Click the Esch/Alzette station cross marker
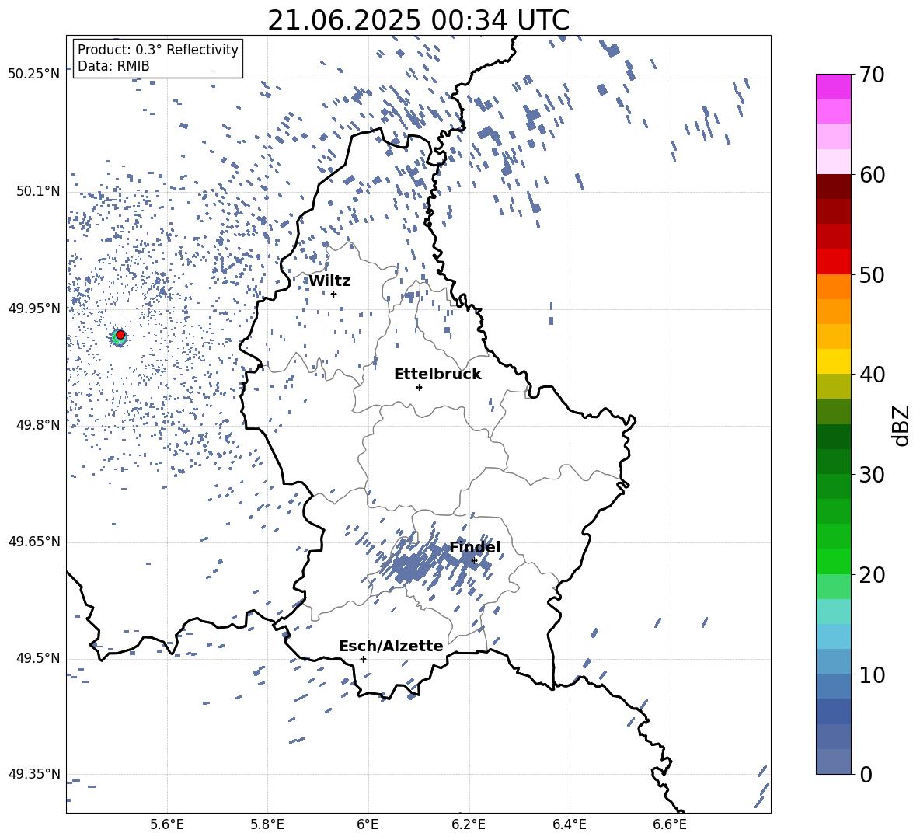The image size is (920, 840). click(363, 659)
